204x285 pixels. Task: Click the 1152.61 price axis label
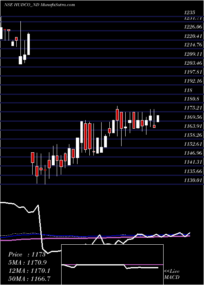[193, 144]
